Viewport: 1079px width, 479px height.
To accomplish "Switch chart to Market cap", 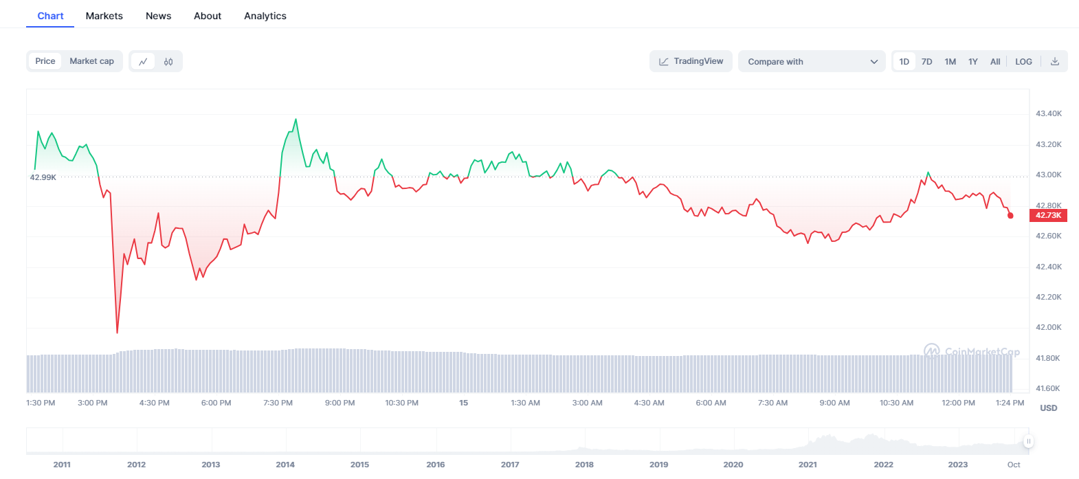I will coord(91,61).
